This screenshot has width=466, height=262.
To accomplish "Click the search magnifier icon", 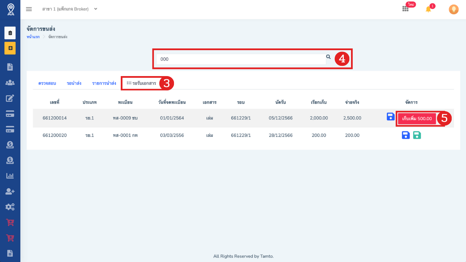I will pyautogui.click(x=328, y=57).
